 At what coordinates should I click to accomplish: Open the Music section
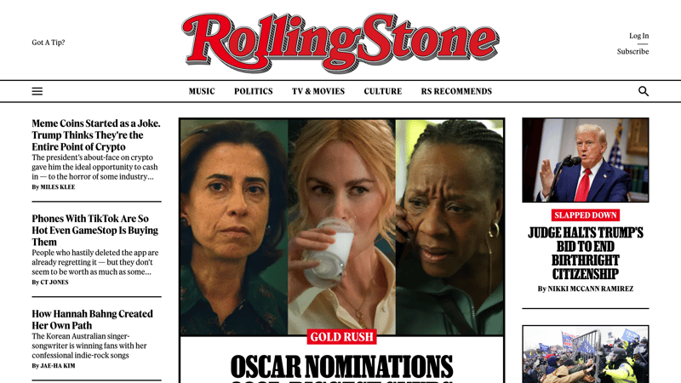coord(202,91)
